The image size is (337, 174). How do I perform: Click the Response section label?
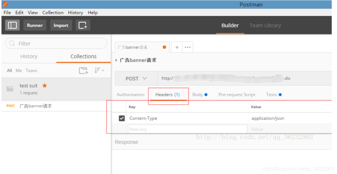126,142
